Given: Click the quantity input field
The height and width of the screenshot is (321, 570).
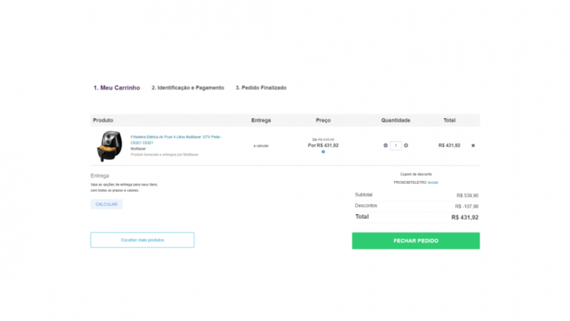Looking at the screenshot, I should point(396,146).
